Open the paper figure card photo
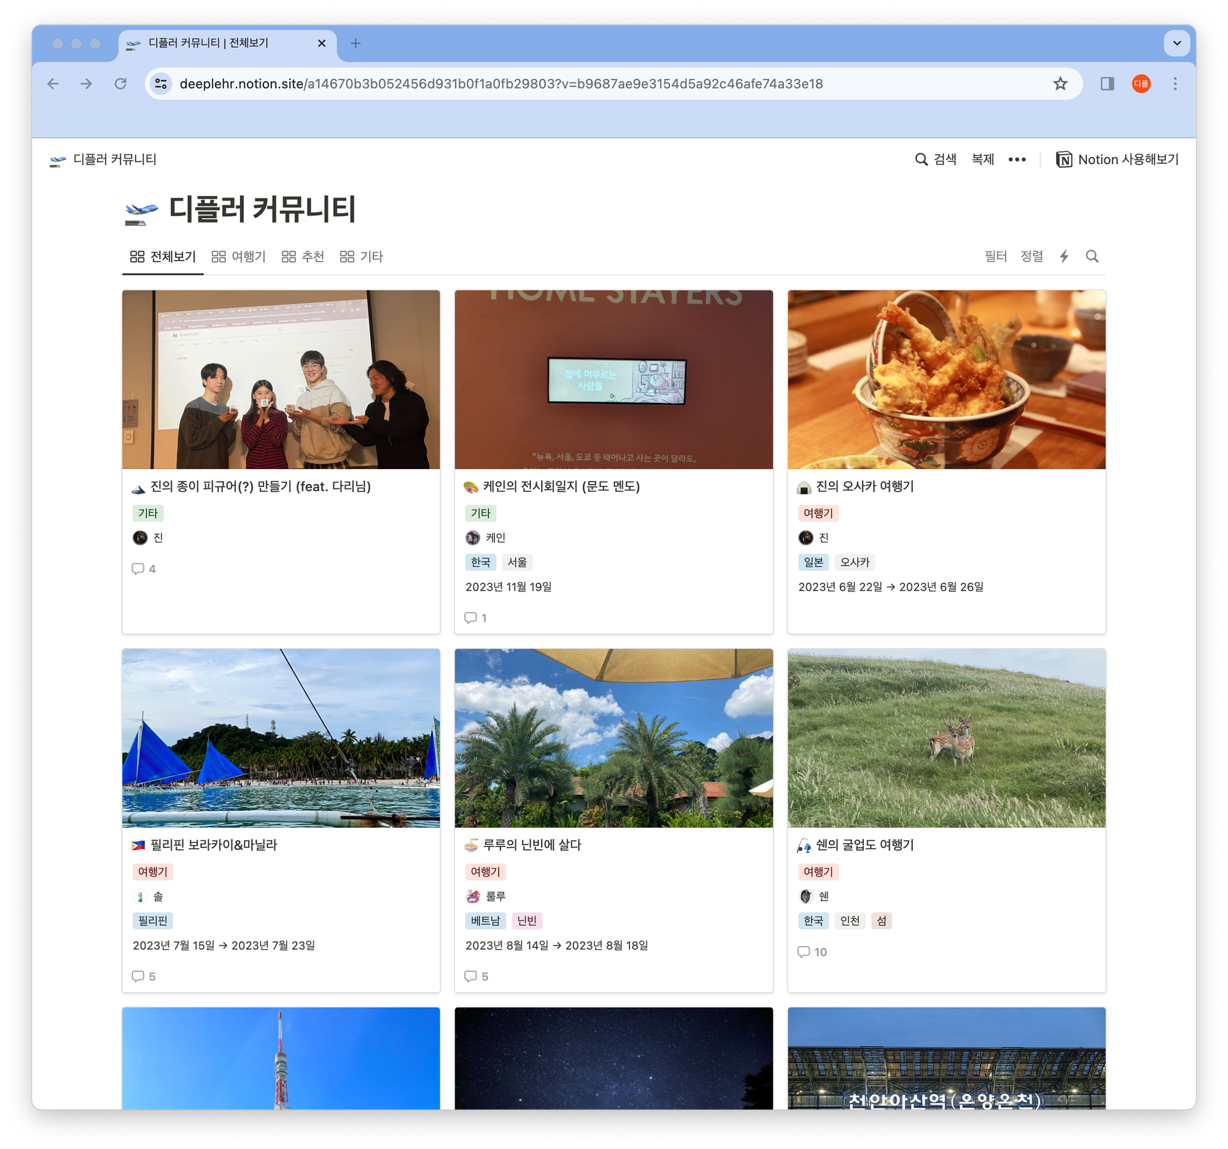1228x1149 pixels. (x=281, y=380)
